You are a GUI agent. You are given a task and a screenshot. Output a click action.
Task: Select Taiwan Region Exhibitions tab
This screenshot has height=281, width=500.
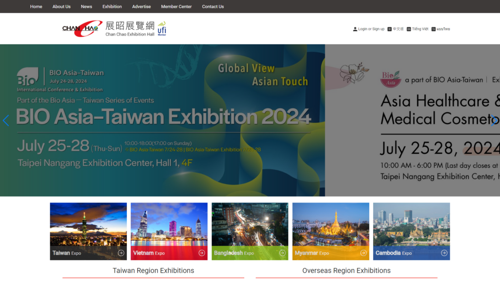(x=153, y=271)
